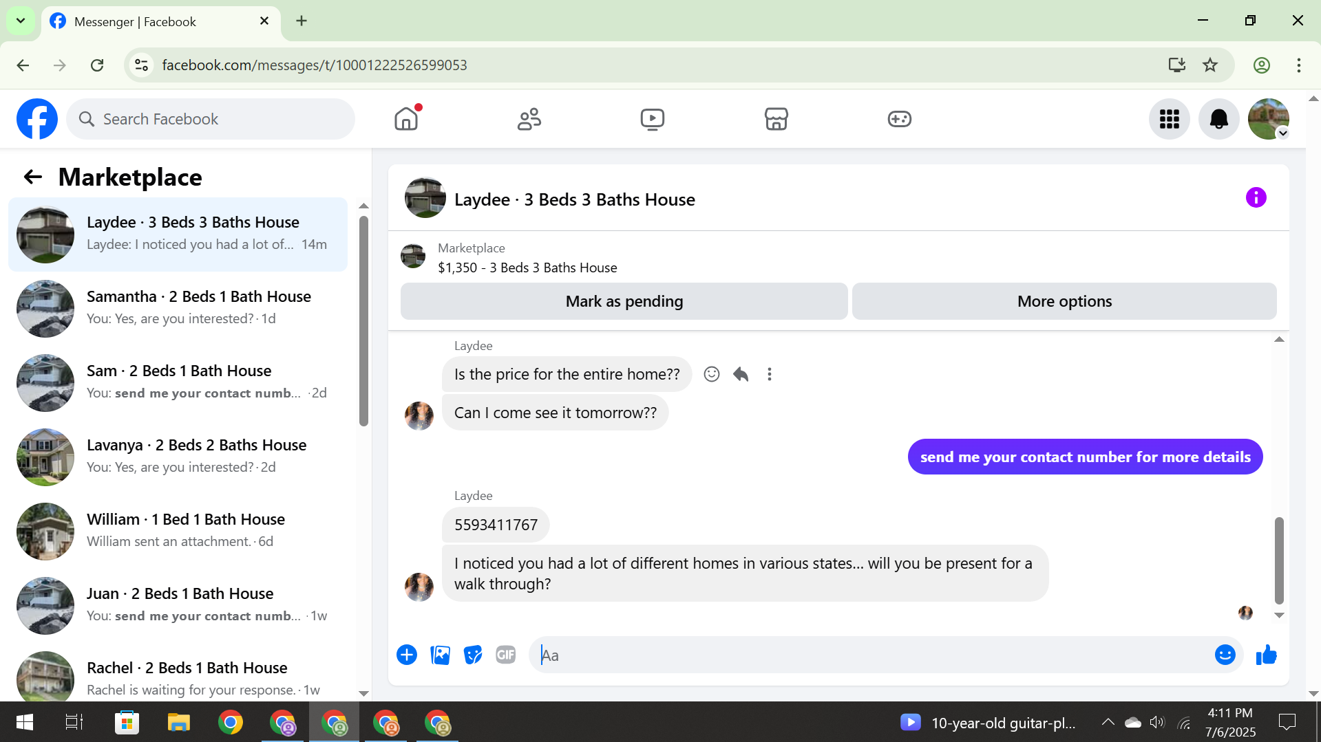This screenshot has height=742, width=1321.
Task: Open More options for the listing
Action: tap(1064, 301)
